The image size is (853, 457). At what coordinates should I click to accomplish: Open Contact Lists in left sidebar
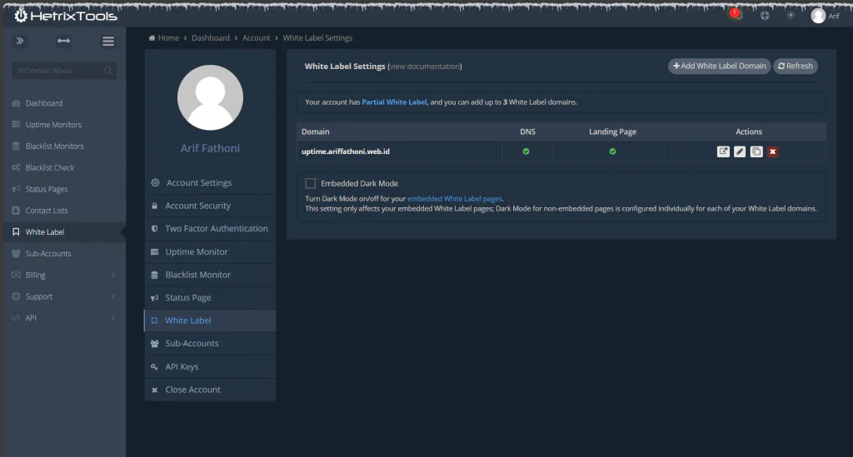[47, 211]
